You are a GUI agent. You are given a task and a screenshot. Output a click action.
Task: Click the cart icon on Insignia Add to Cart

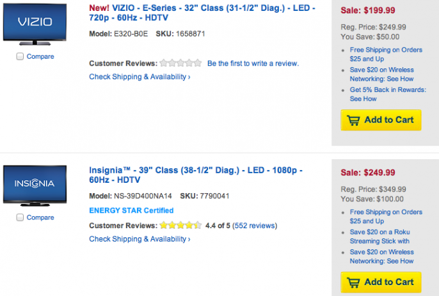pos(353,283)
